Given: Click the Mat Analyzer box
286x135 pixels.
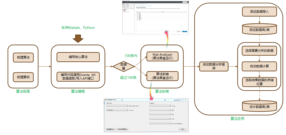Looking at the screenshot, I should click(x=162, y=56).
